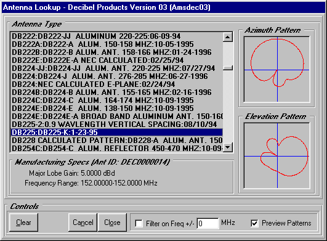
Task: Click the Close button
Action: click(112, 223)
